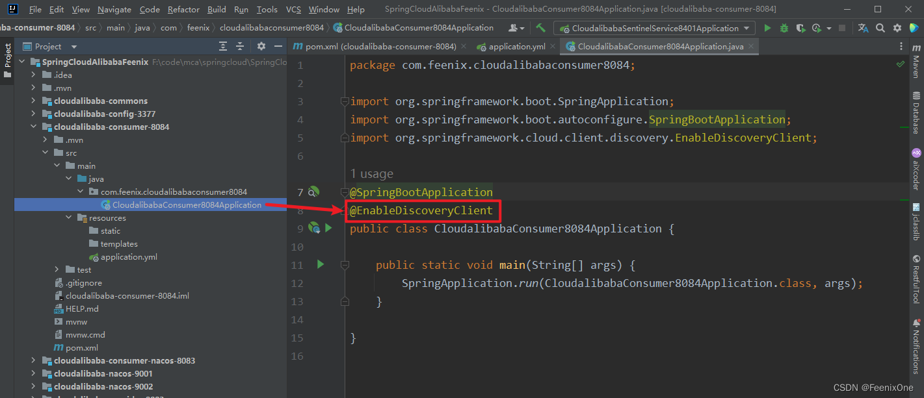Expand the cloudalibaba-config-3377 module
The height and width of the screenshot is (398, 924).
34,114
